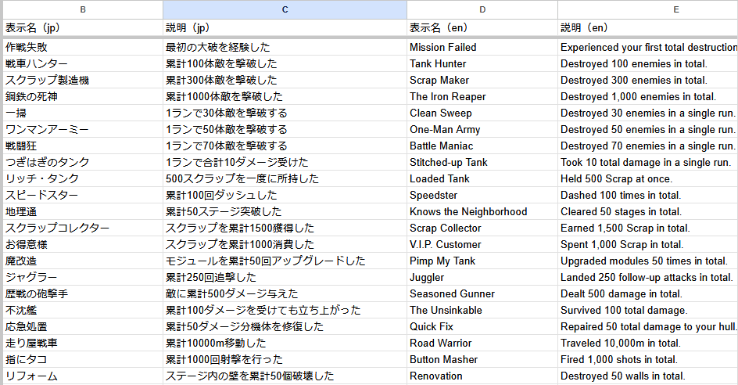738x385 pixels.
Task: Select column C header
Action: [x=285, y=9]
